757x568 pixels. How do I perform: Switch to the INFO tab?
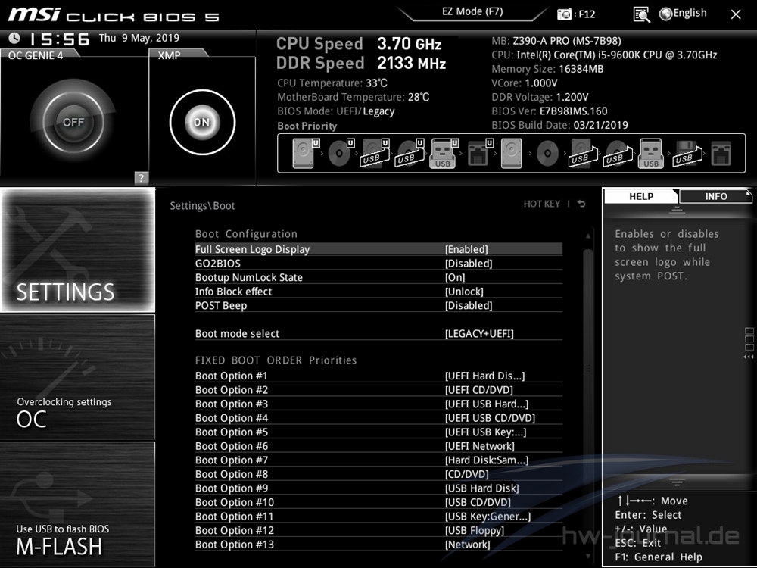715,196
